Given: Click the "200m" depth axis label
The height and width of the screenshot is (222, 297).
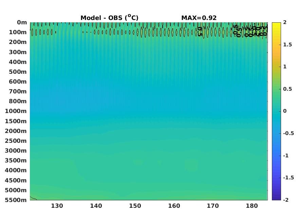Looking at the screenshot, I should (18, 42).
